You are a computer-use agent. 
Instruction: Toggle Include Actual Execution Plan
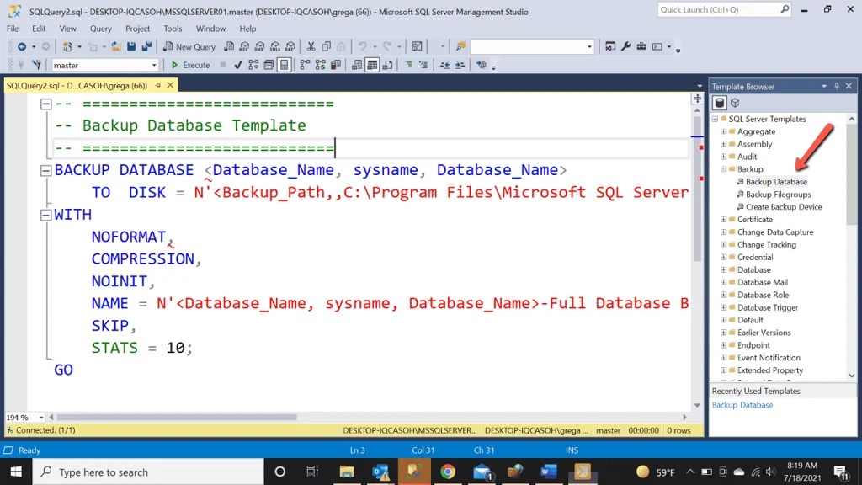coord(305,65)
